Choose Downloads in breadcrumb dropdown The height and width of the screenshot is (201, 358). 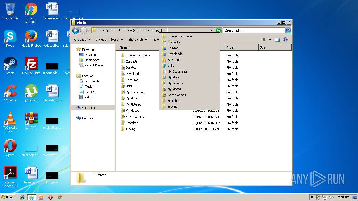pyautogui.click(x=189, y=54)
